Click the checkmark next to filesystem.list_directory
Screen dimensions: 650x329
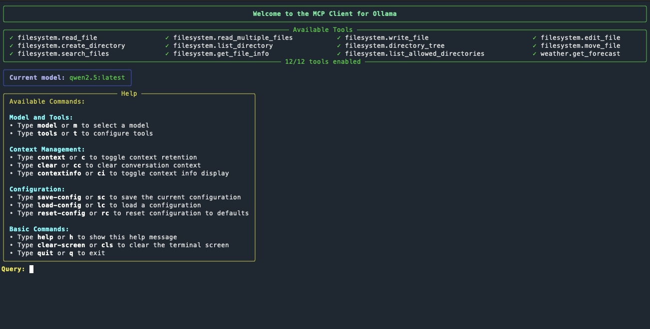[167, 46]
